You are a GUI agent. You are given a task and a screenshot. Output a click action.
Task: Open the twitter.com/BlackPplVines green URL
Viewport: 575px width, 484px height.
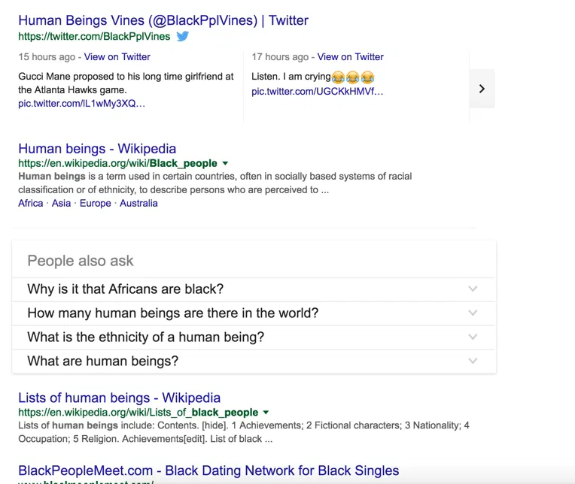click(94, 36)
